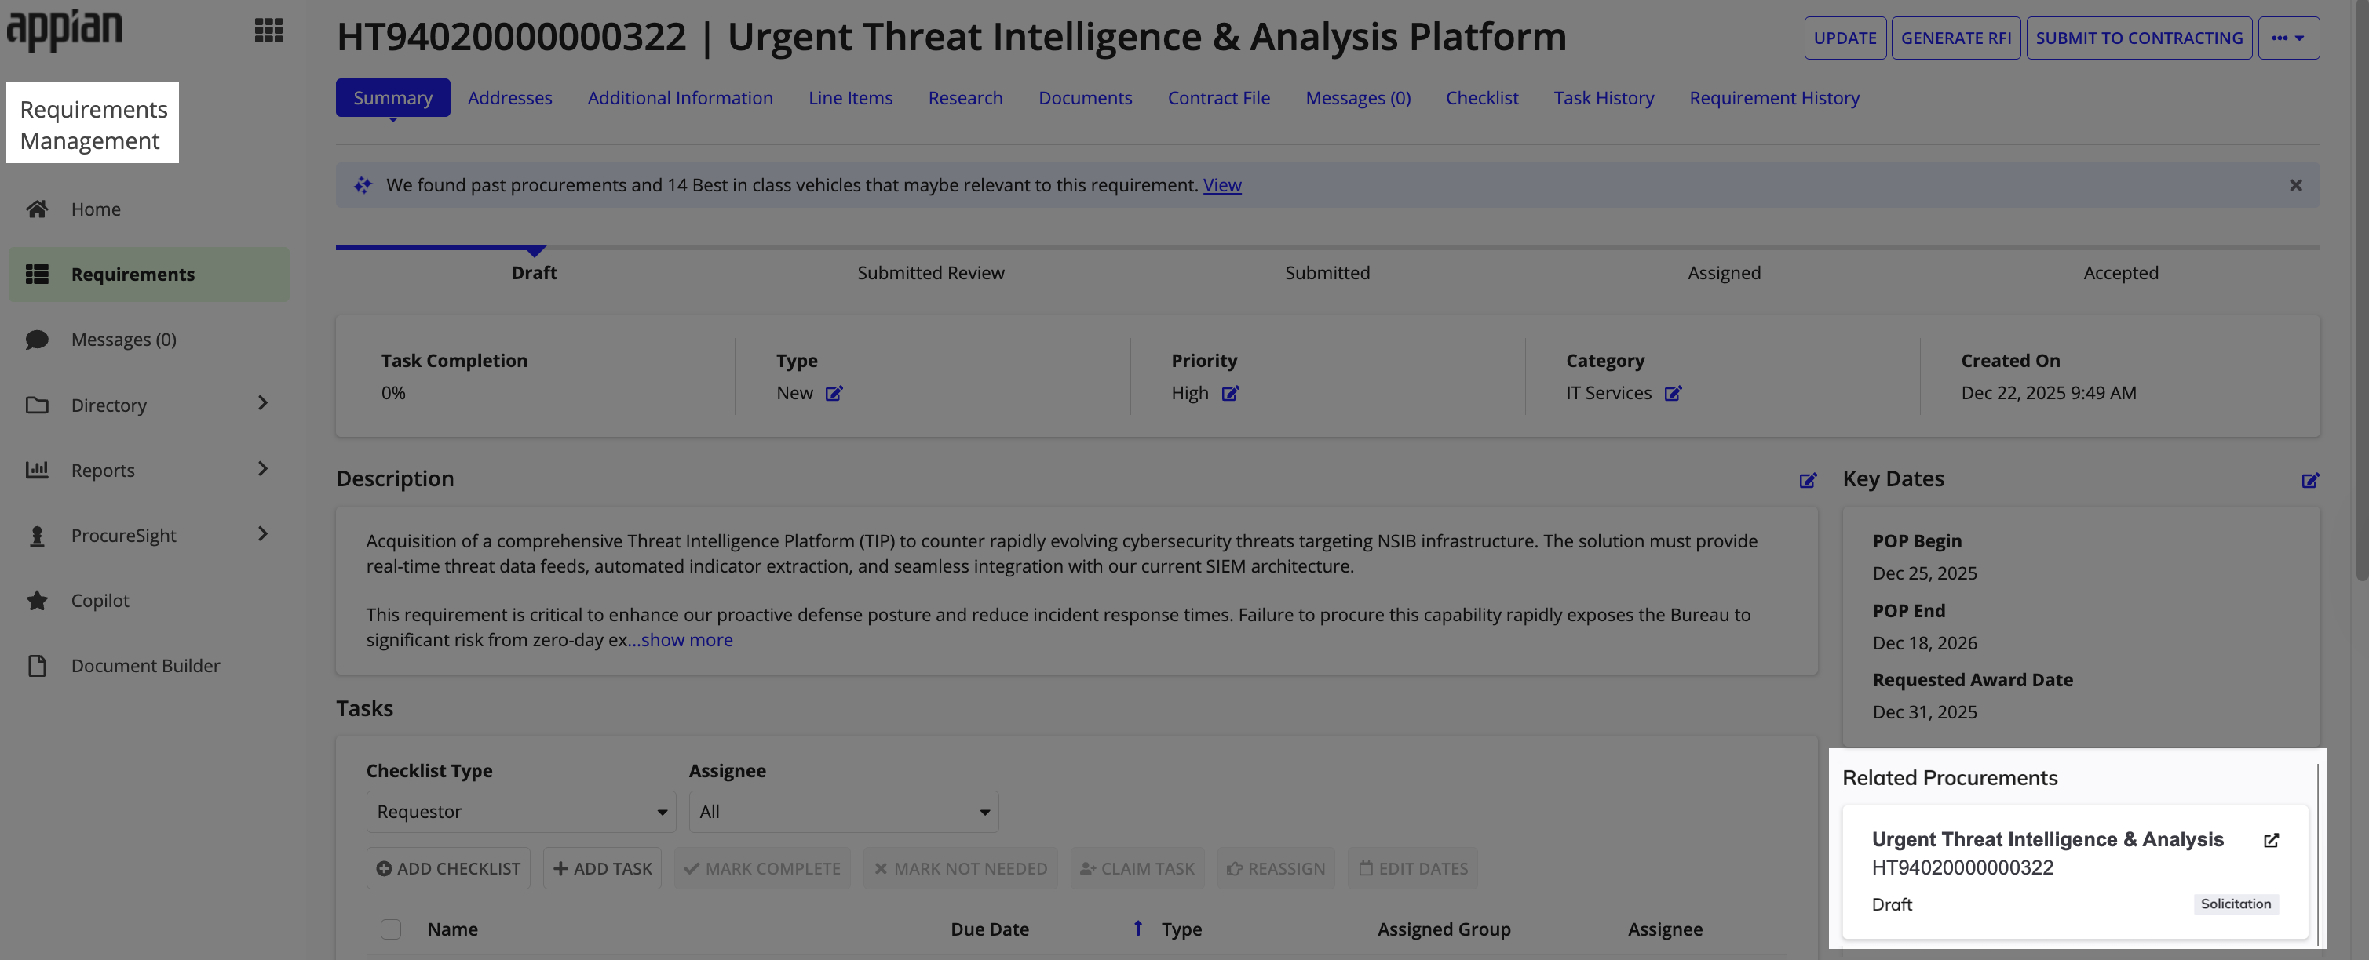Click the UPDATE button

point(1845,38)
